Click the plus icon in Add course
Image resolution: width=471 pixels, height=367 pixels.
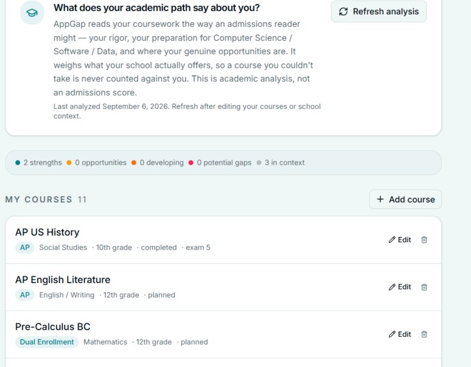(x=380, y=199)
